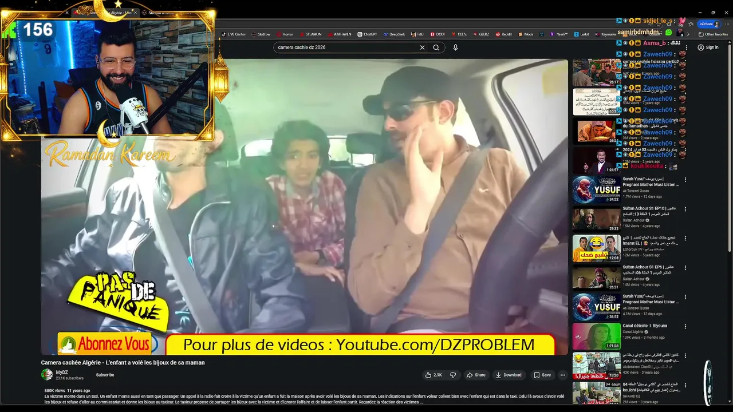
Task: Click the magnifier search button
Action: pos(436,47)
